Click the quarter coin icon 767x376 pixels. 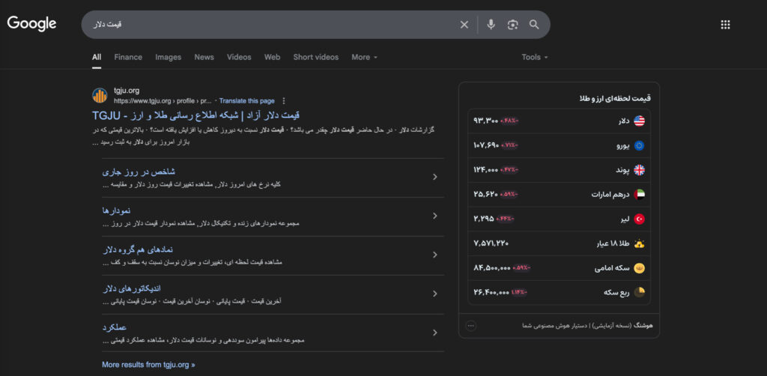640,292
